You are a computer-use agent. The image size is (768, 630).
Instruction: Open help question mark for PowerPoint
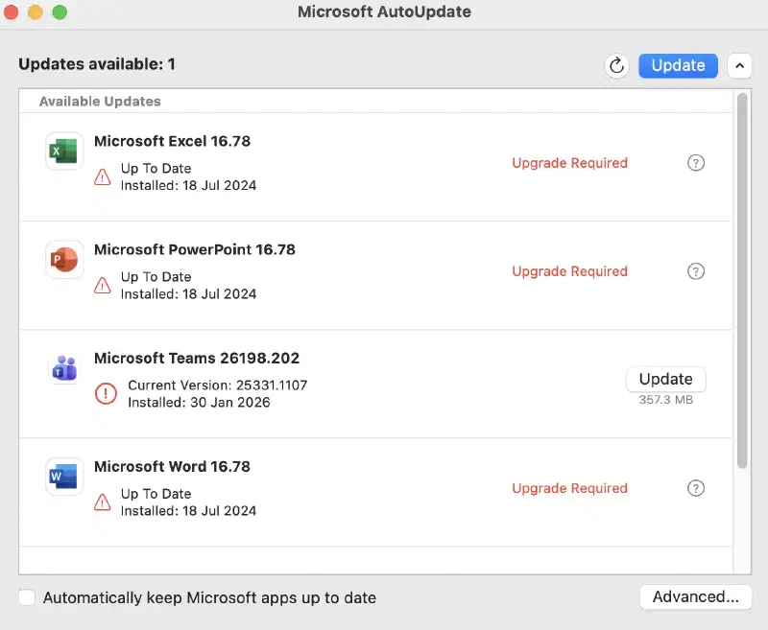coord(695,271)
